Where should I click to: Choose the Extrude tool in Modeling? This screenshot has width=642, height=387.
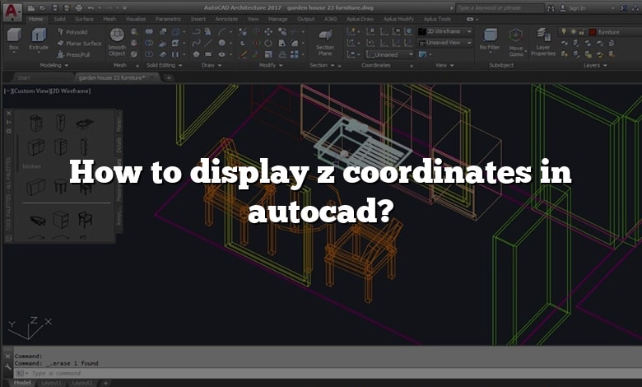(x=39, y=40)
